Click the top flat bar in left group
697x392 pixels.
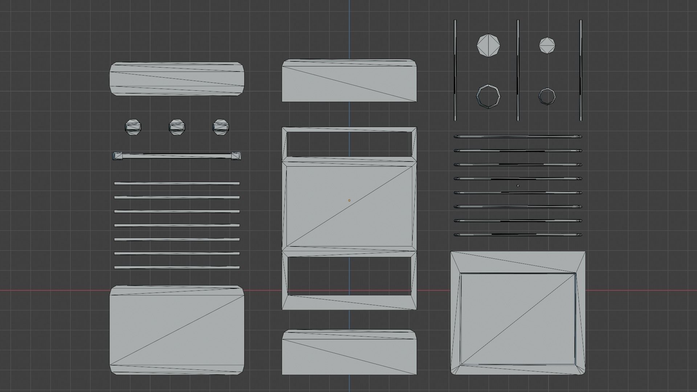pos(177,183)
